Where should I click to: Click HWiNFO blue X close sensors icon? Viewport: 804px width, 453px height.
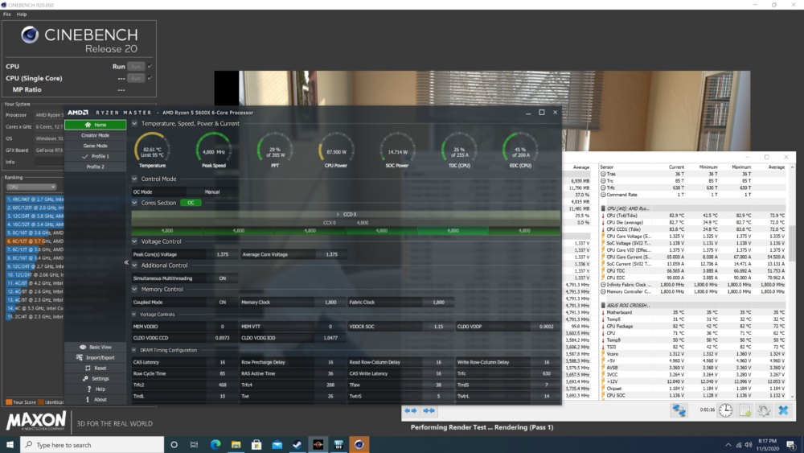pos(783,410)
